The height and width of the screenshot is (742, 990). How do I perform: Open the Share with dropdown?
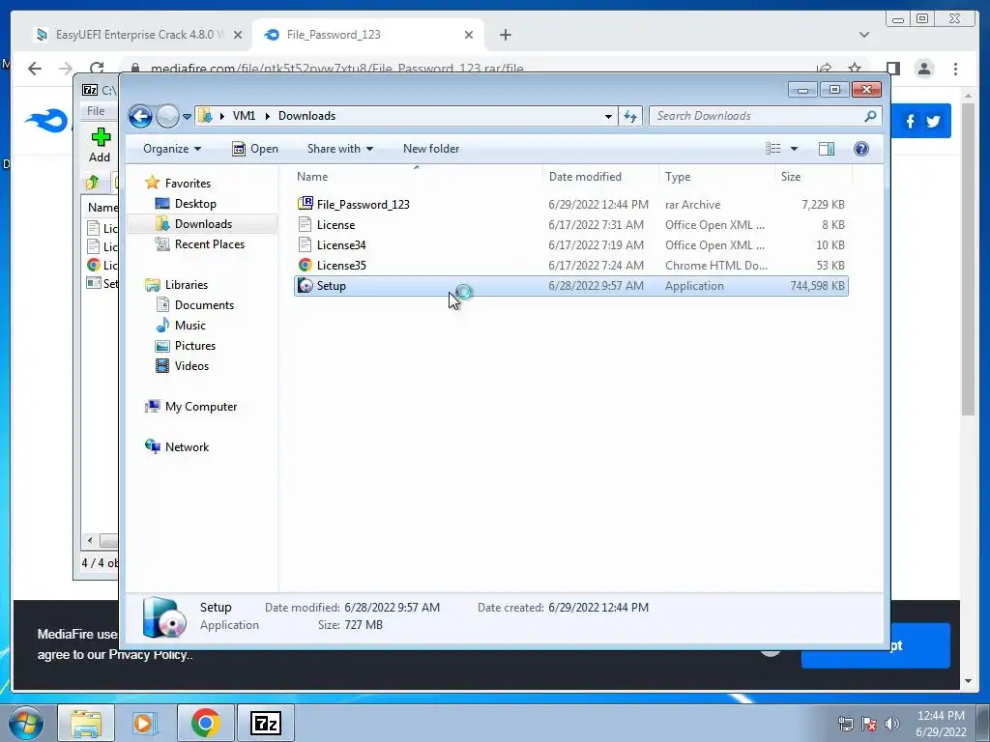coord(339,149)
